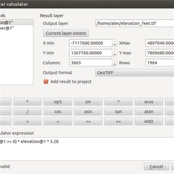The image size is (174, 174).
Task: Click the Columns value field
Action: coord(91,63)
